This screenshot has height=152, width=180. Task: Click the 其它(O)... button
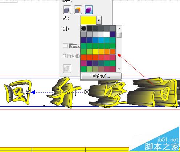coord(101,76)
